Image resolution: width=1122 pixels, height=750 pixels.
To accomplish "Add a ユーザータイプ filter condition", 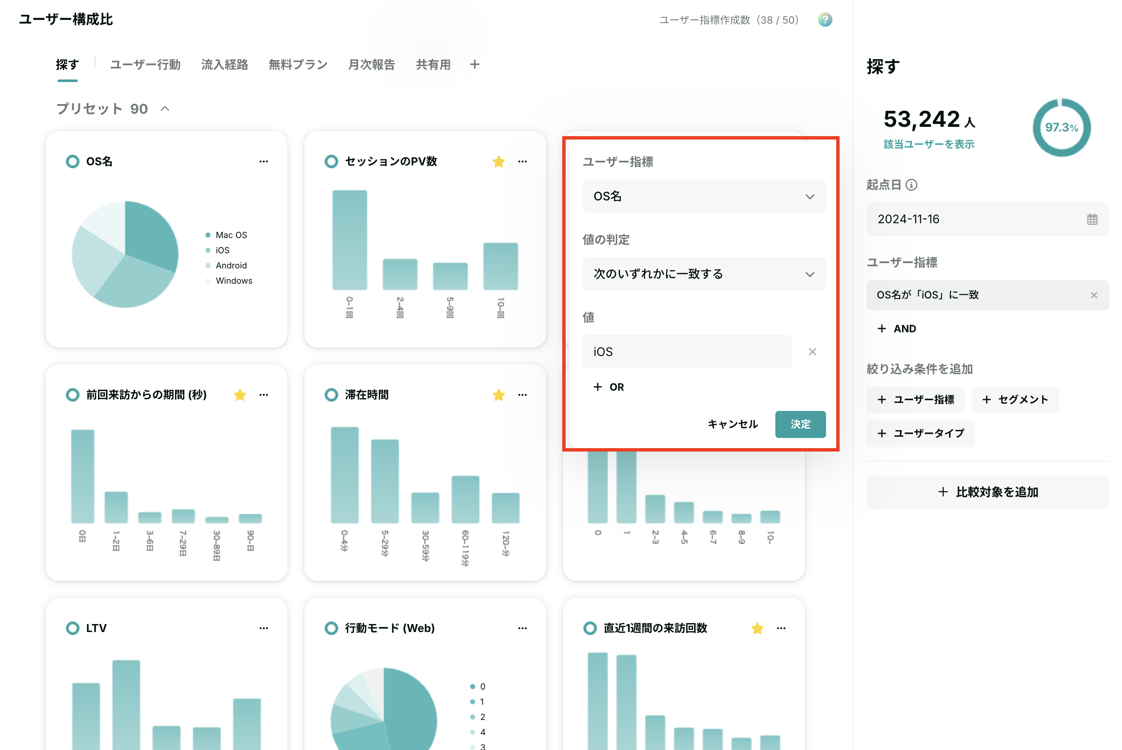I will point(920,433).
